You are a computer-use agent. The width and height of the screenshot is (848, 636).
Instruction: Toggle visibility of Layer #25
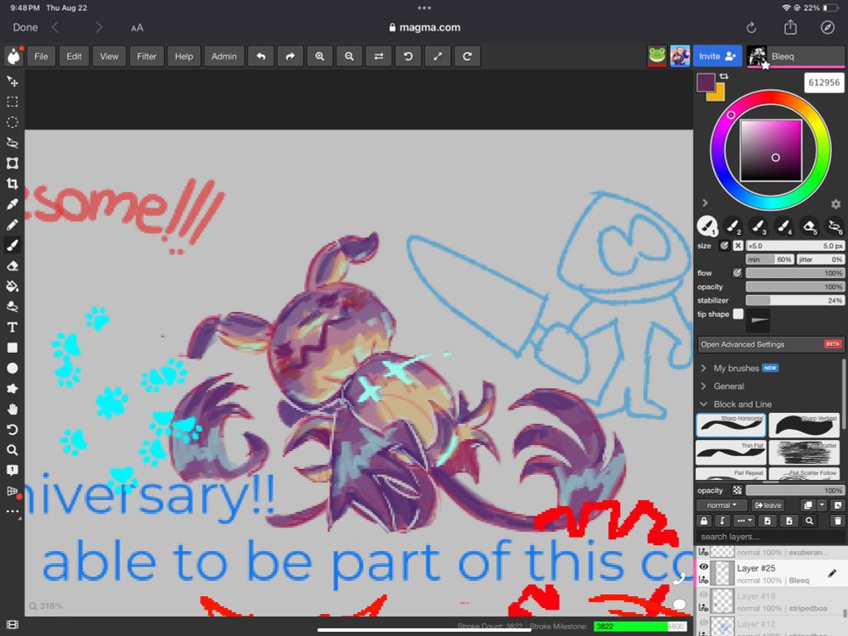pyautogui.click(x=704, y=566)
